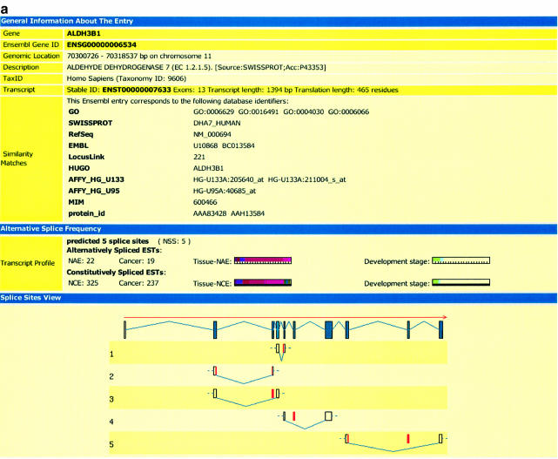Click the red exon marker in splice row 4
558x459 pixels.
coord(294,416)
